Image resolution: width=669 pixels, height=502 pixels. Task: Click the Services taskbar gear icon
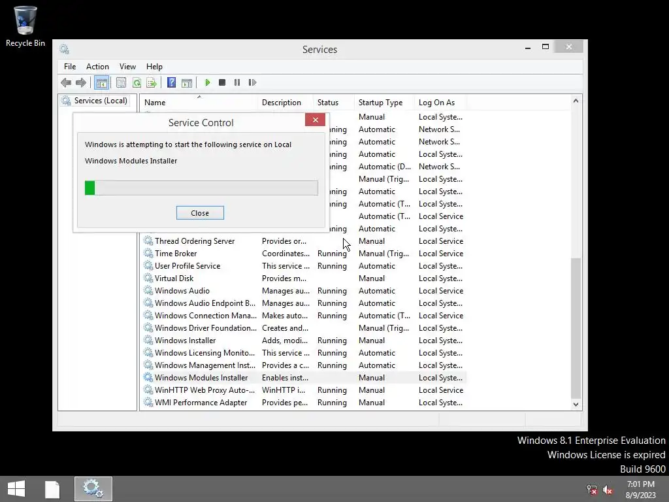[x=93, y=489]
